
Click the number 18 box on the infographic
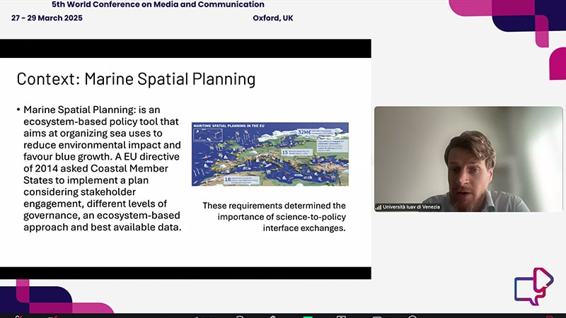pos(227,179)
